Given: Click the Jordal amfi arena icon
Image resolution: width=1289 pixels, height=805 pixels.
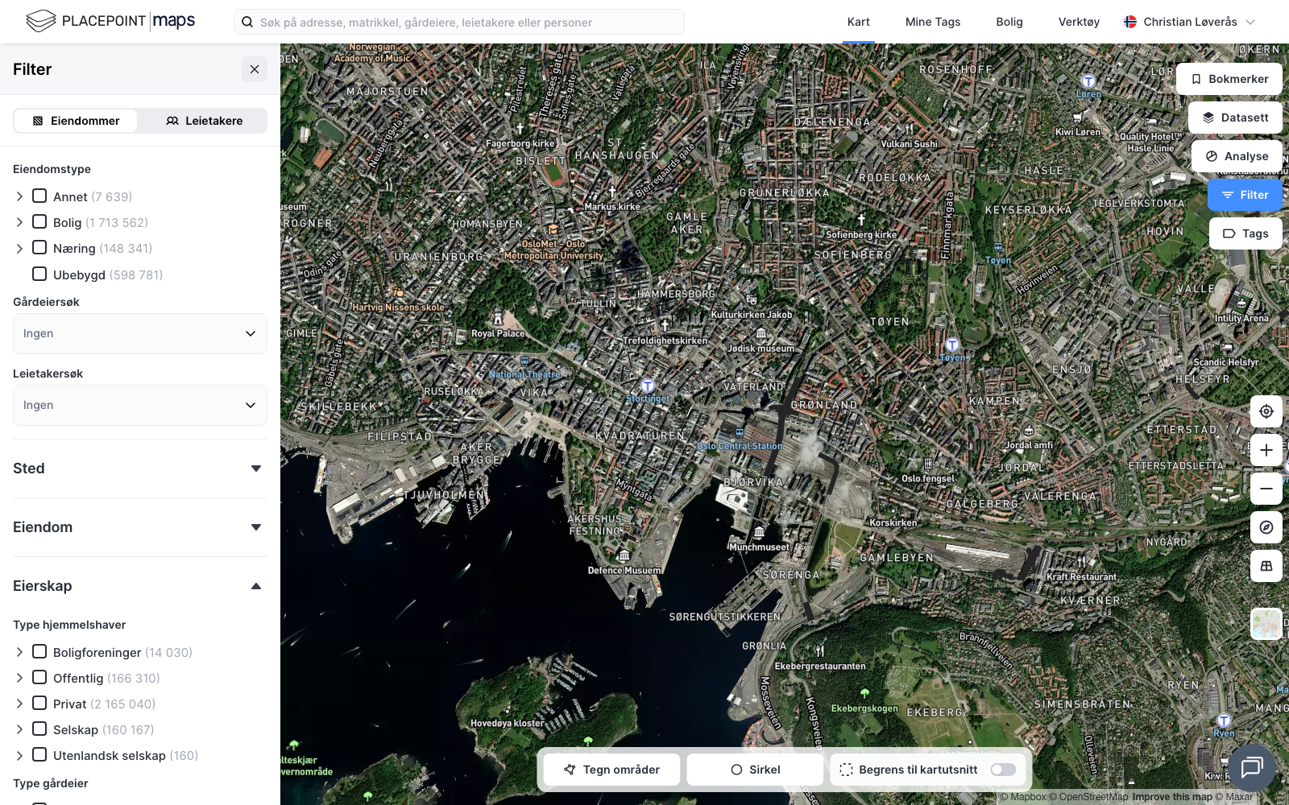Looking at the screenshot, I should 1029,431.
